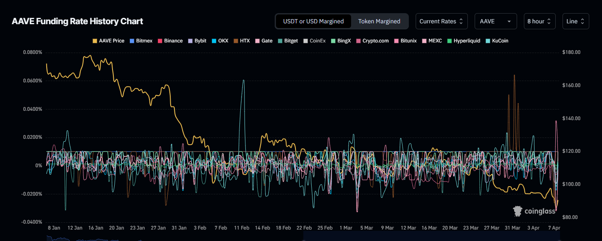
Task: Click the Crypto.com legend color icon
Action: click(x=358, y=41)
